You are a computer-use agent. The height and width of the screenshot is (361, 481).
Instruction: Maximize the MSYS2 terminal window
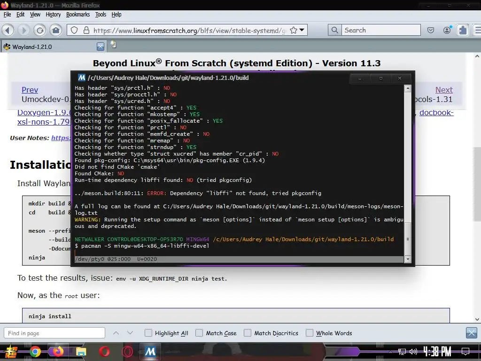pos(380,78)
